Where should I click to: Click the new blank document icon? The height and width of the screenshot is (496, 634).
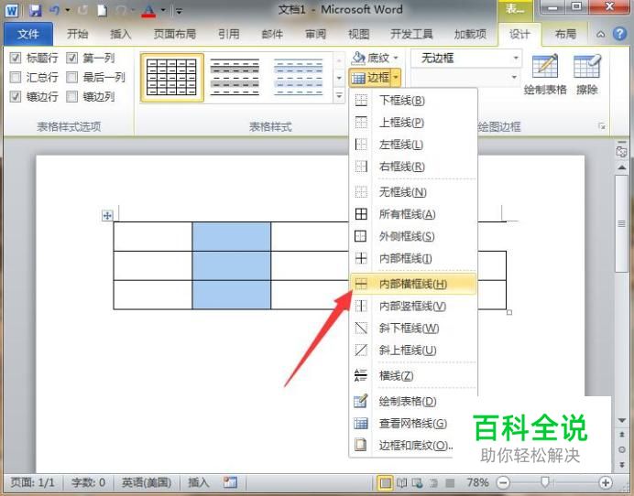click(x=102, y=10)
